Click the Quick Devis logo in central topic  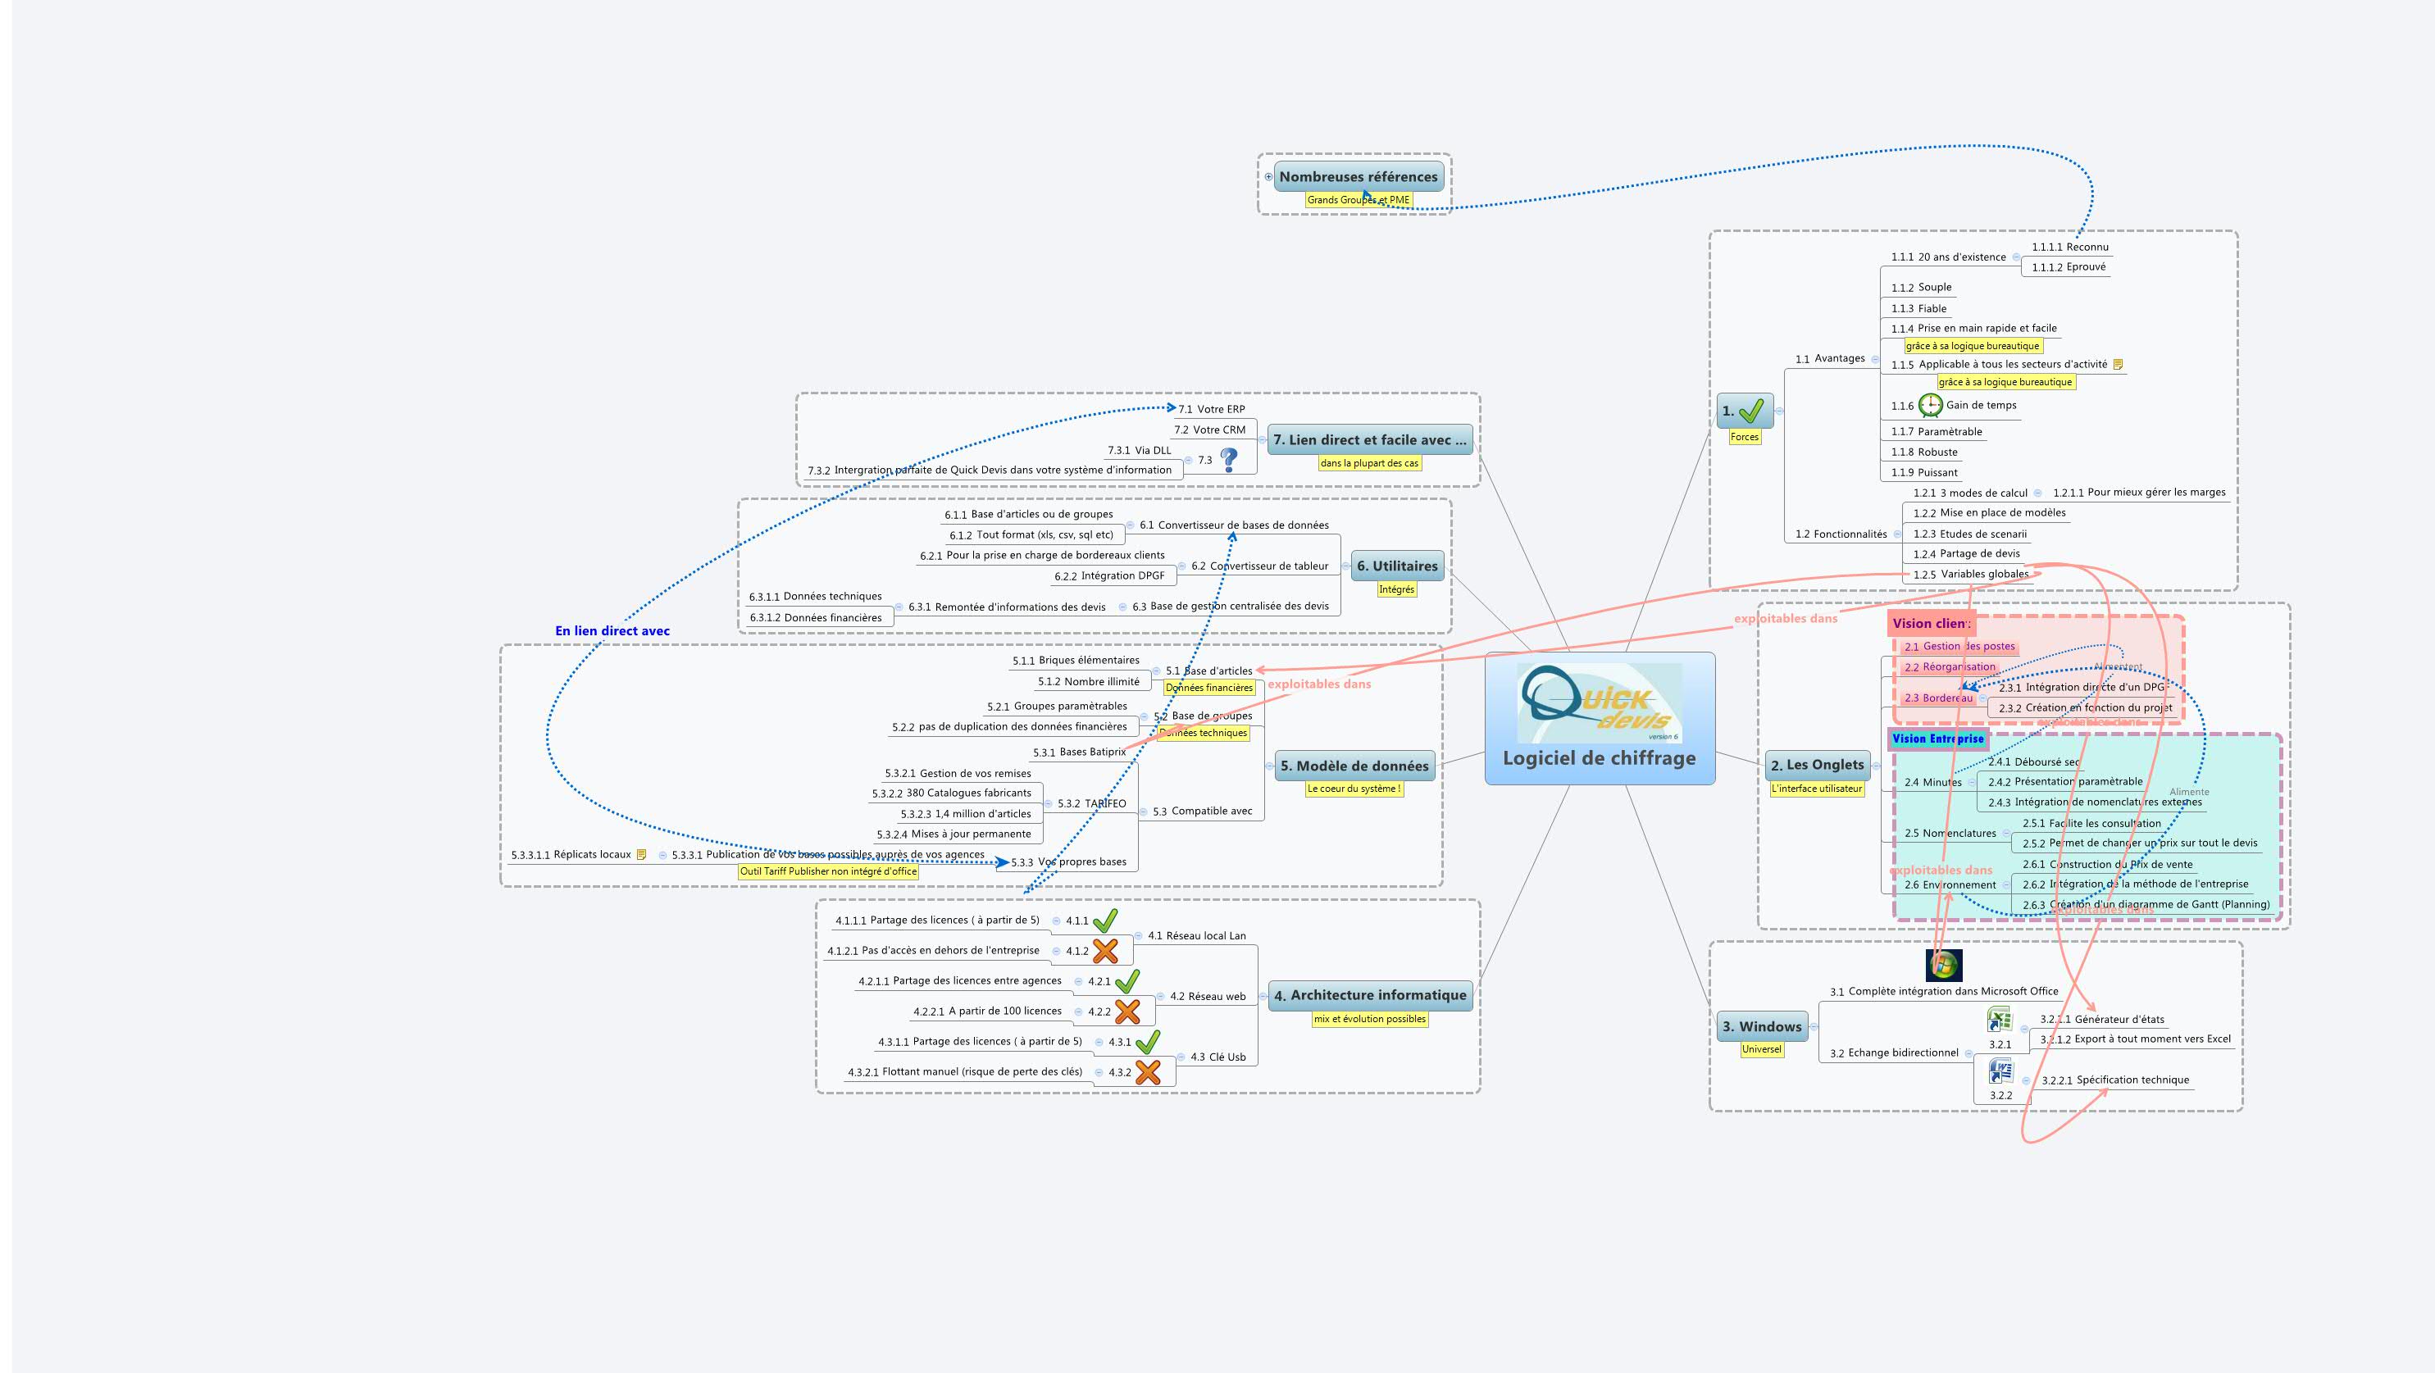[x=1600, y=703]
